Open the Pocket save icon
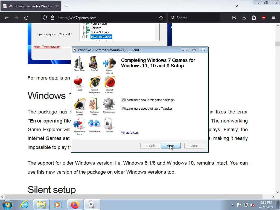280x210 pixels. tap(234, 17)
